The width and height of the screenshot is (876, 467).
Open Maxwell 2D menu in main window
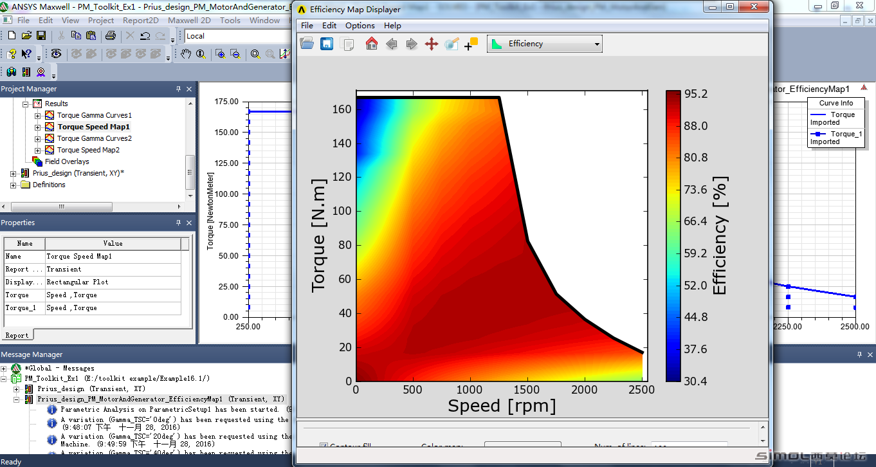click(189, 20)
